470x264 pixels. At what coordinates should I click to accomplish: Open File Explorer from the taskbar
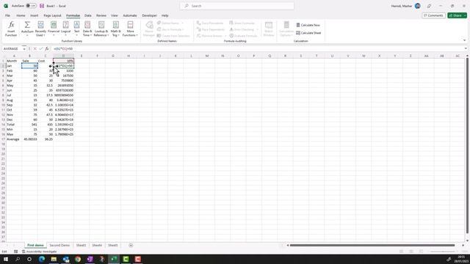point(54,259)
